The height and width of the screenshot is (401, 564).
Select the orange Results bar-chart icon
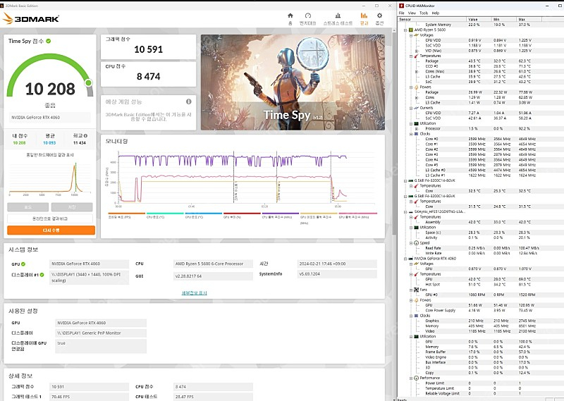pyautogui.click(x=364, y=16)
